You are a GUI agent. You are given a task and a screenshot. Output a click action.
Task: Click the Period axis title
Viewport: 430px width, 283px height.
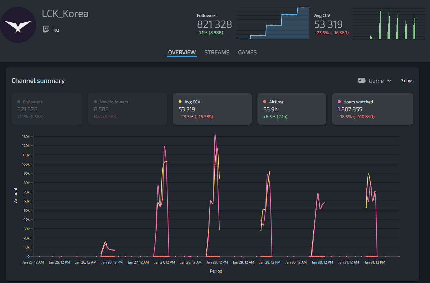click(216, 271)
